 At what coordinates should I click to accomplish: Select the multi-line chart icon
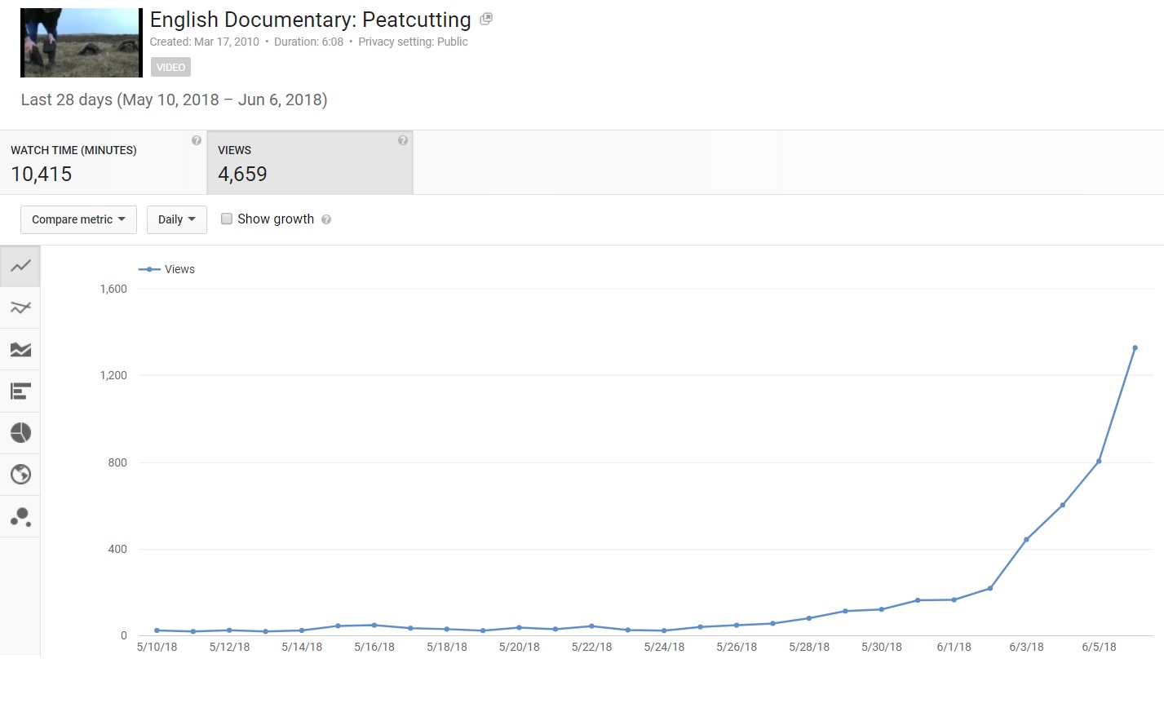(x=20, y=307)
